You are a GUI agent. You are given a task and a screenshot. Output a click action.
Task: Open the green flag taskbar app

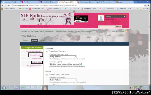point(22,88)
